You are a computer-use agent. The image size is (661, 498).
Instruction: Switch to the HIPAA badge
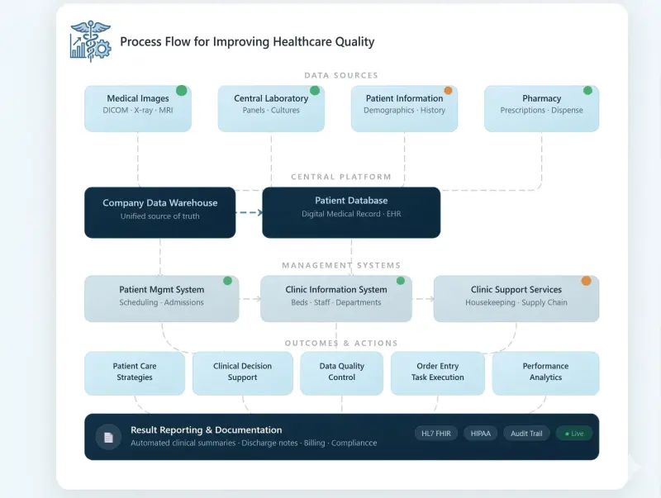click(x=480, y=433)
